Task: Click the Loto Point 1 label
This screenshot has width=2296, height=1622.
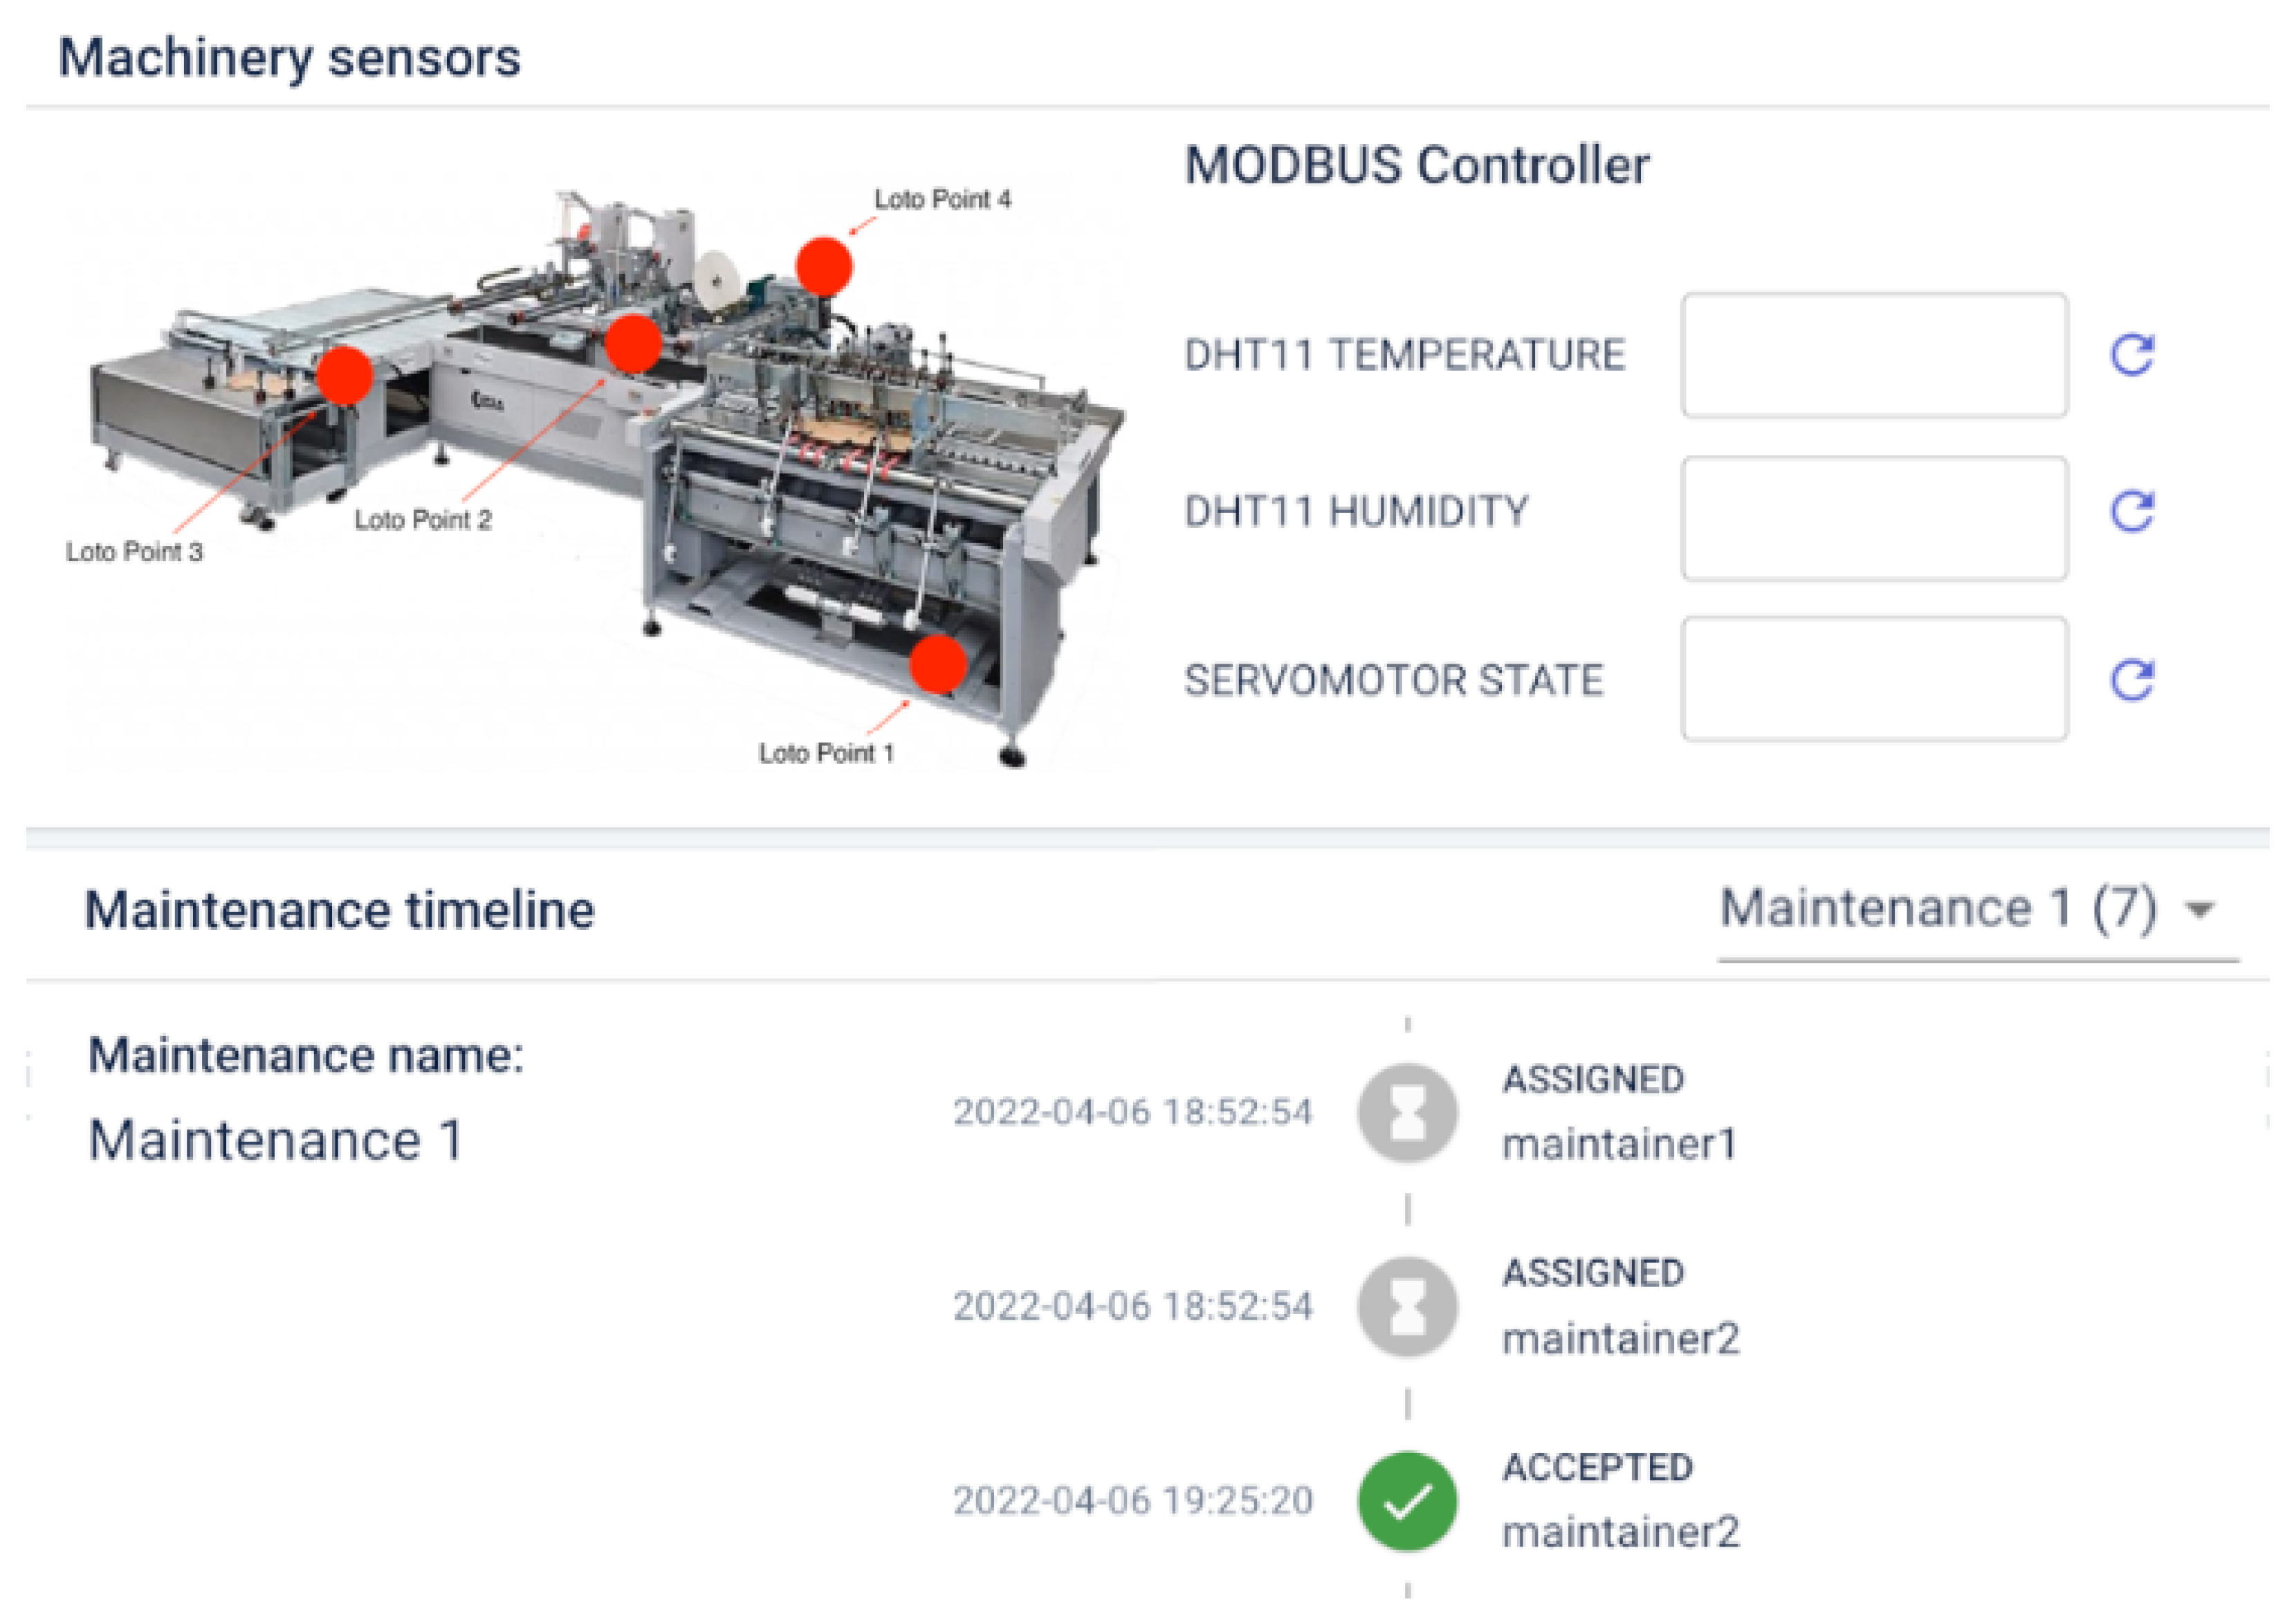Action: [x=826, y=753]
